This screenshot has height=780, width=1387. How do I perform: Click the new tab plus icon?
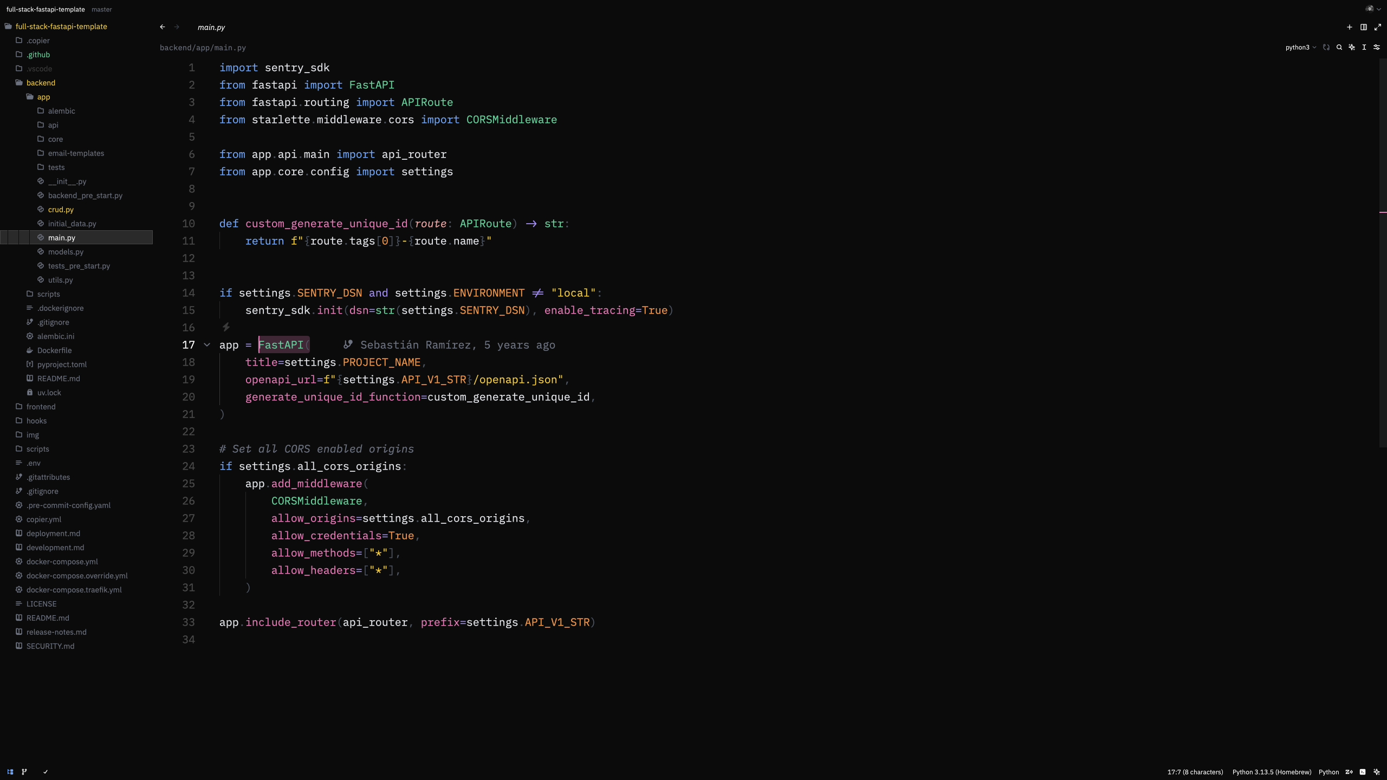[1350, 27]
